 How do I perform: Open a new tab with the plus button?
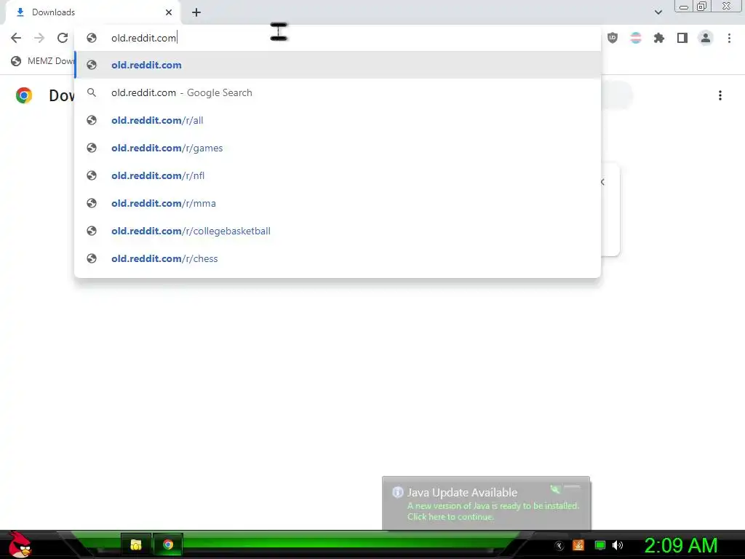pyautogui.click(x=196, y=12)
